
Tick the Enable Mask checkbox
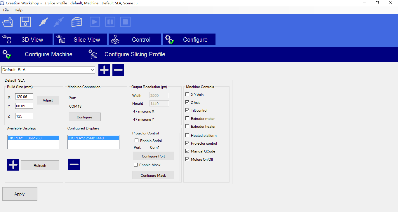(135, 165)
